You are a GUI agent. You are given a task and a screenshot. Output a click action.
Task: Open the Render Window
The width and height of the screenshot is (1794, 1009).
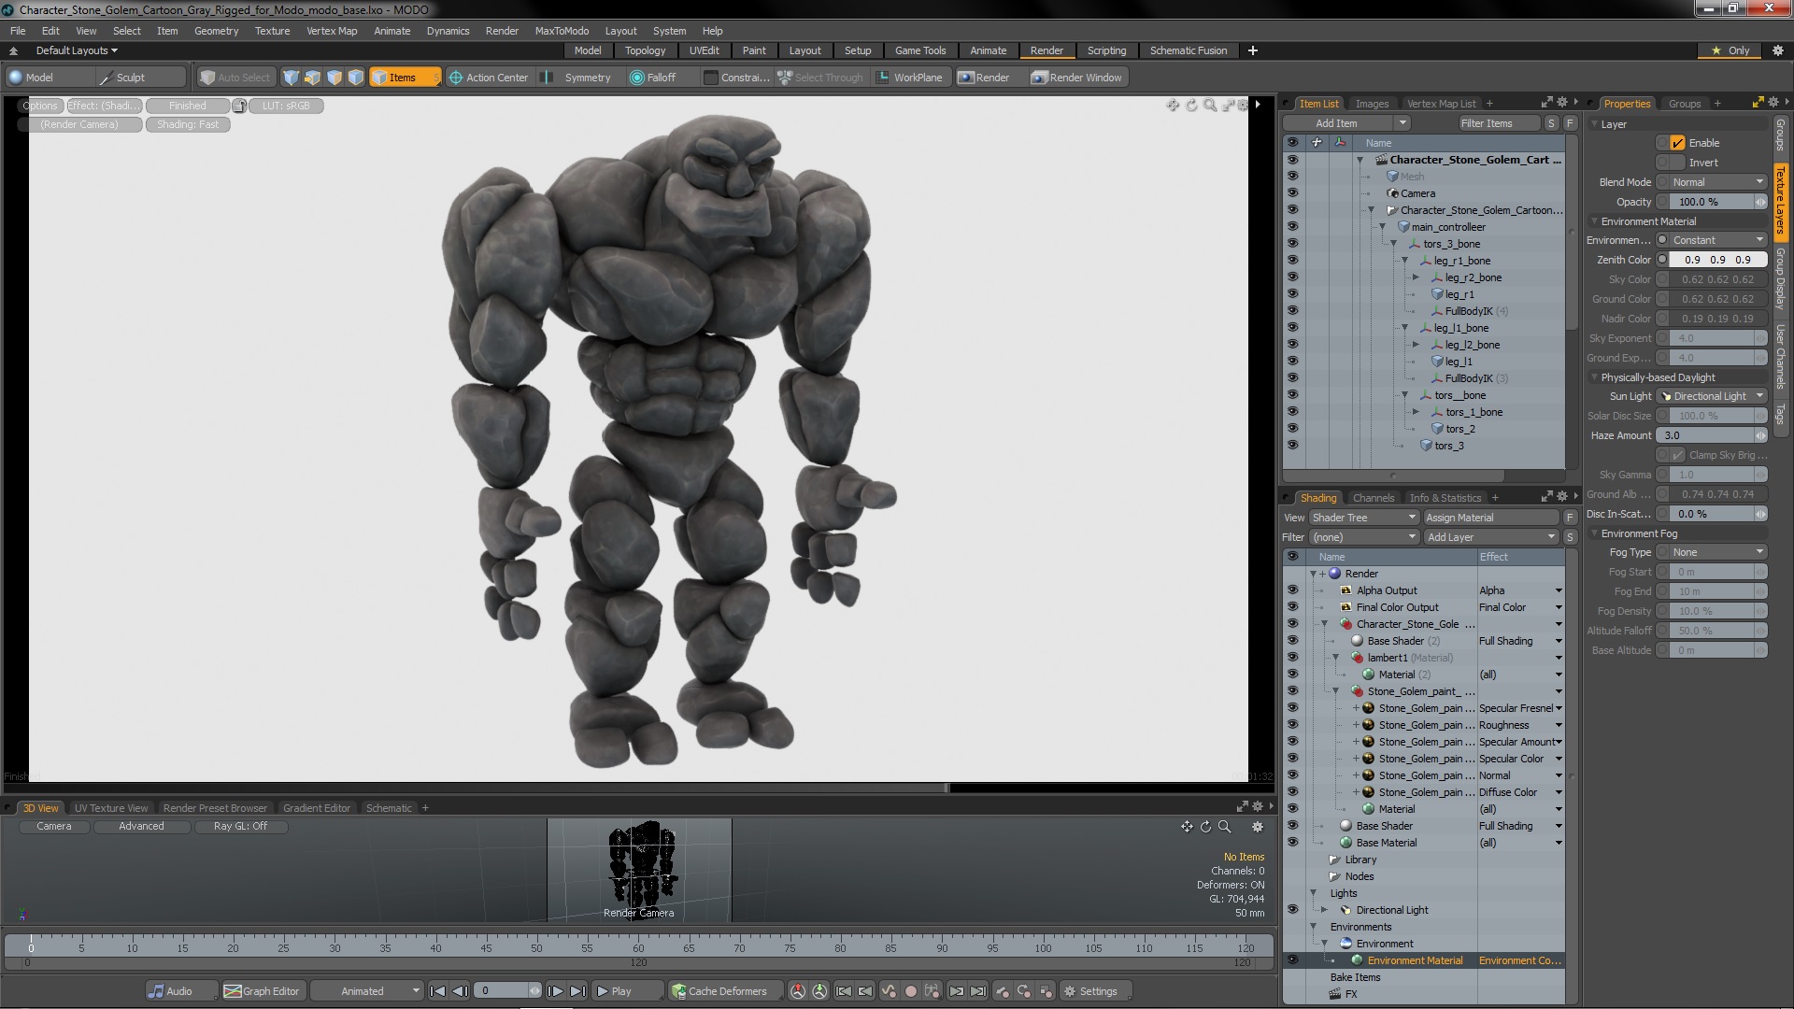pos(1076,78)
